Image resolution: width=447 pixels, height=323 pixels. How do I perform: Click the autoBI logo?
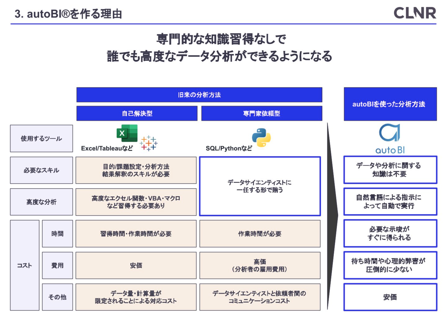click(390, 139)
